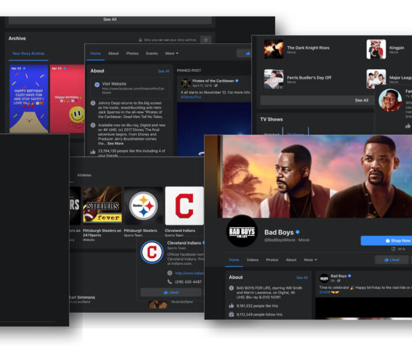Click Shop Now button on Bad Boys page
Image resolution: width=412 pixels, height=346 pixels.
pos(386,240)
